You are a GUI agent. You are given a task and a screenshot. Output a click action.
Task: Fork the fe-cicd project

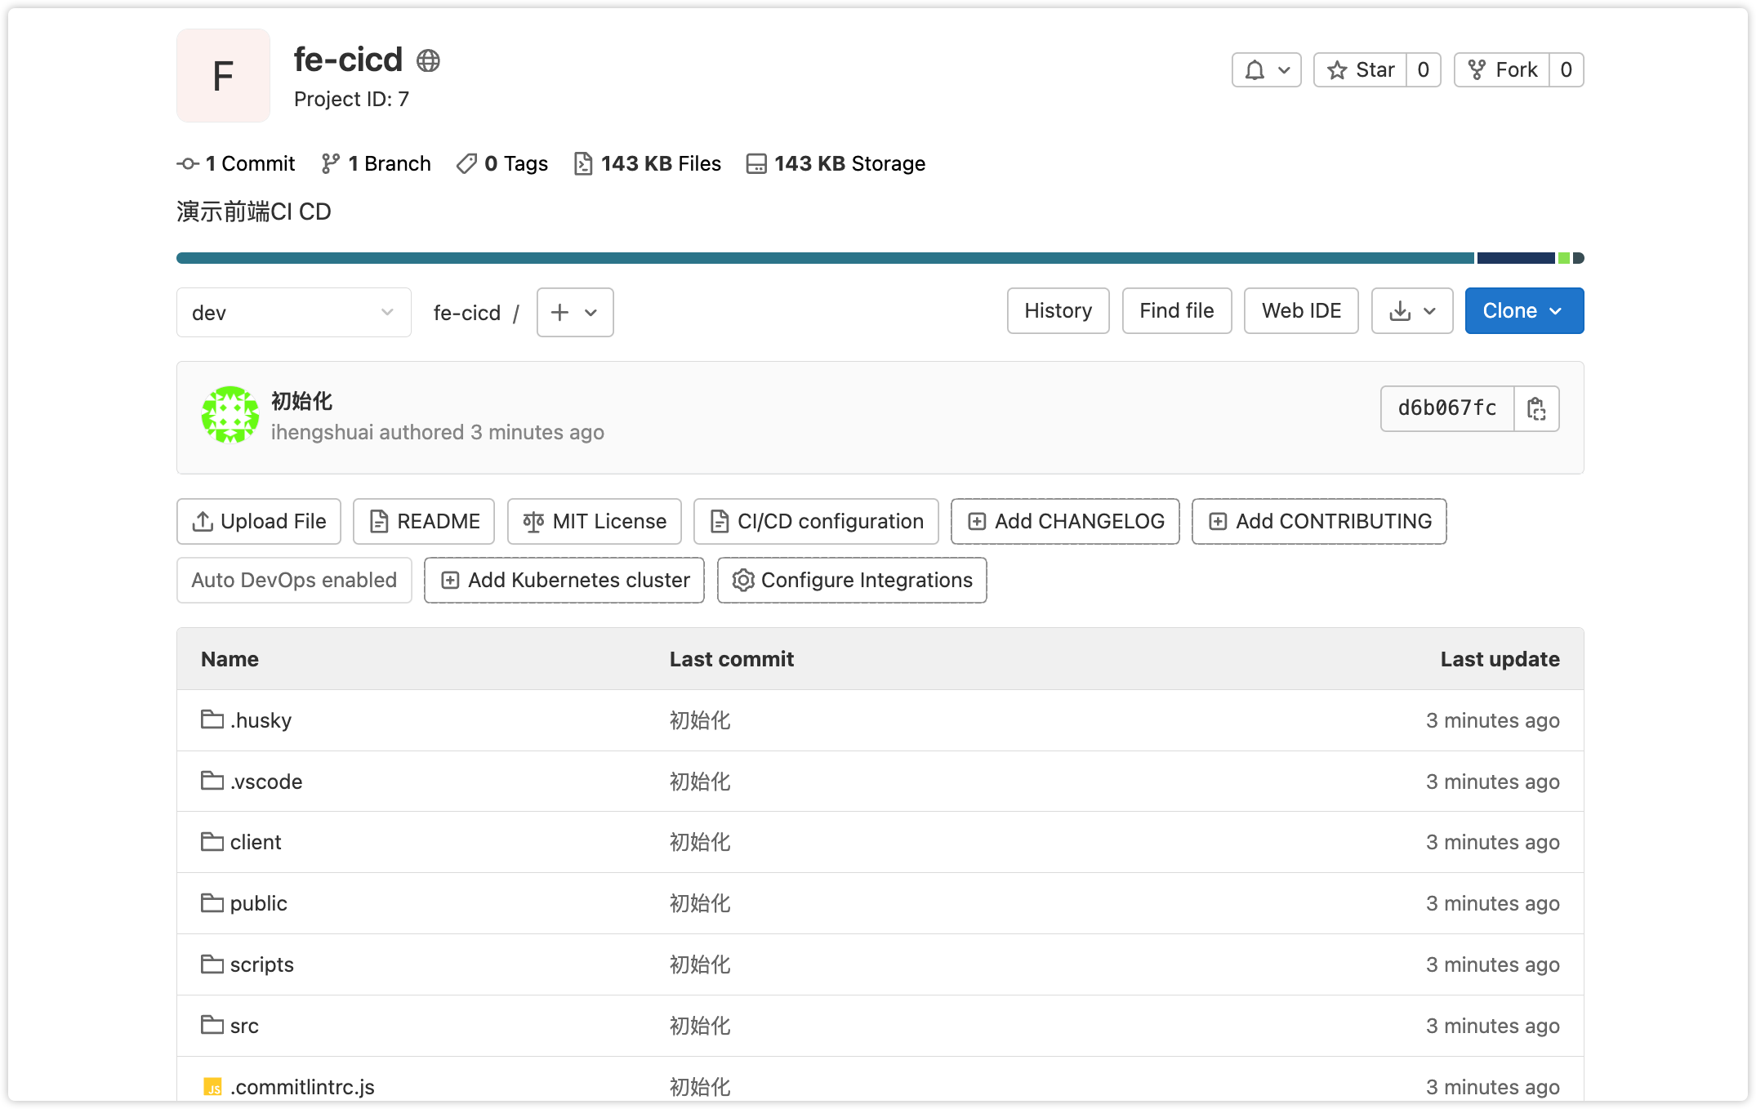coord(1502,70)
